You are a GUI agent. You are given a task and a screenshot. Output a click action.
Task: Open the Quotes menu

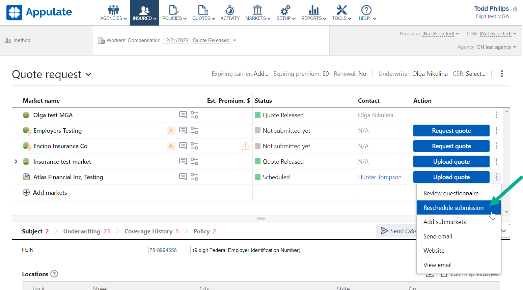(x=203, y=13)
